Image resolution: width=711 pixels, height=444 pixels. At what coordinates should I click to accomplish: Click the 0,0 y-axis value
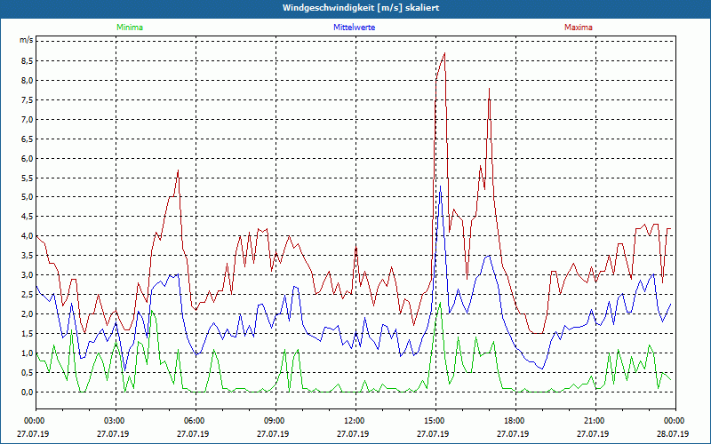27,392
